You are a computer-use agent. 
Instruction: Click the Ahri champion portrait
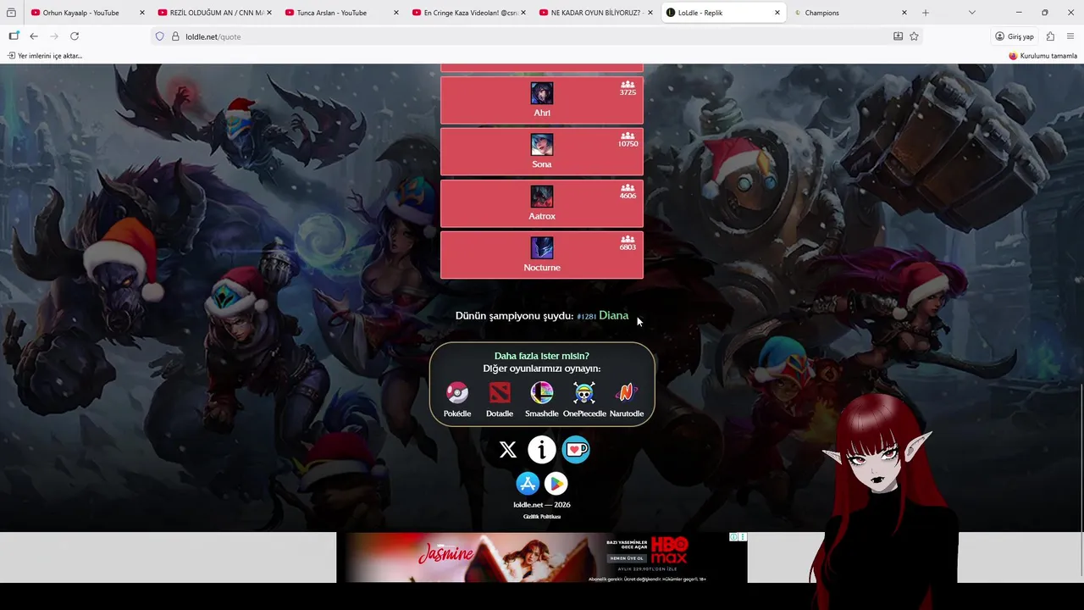(542, 93)
